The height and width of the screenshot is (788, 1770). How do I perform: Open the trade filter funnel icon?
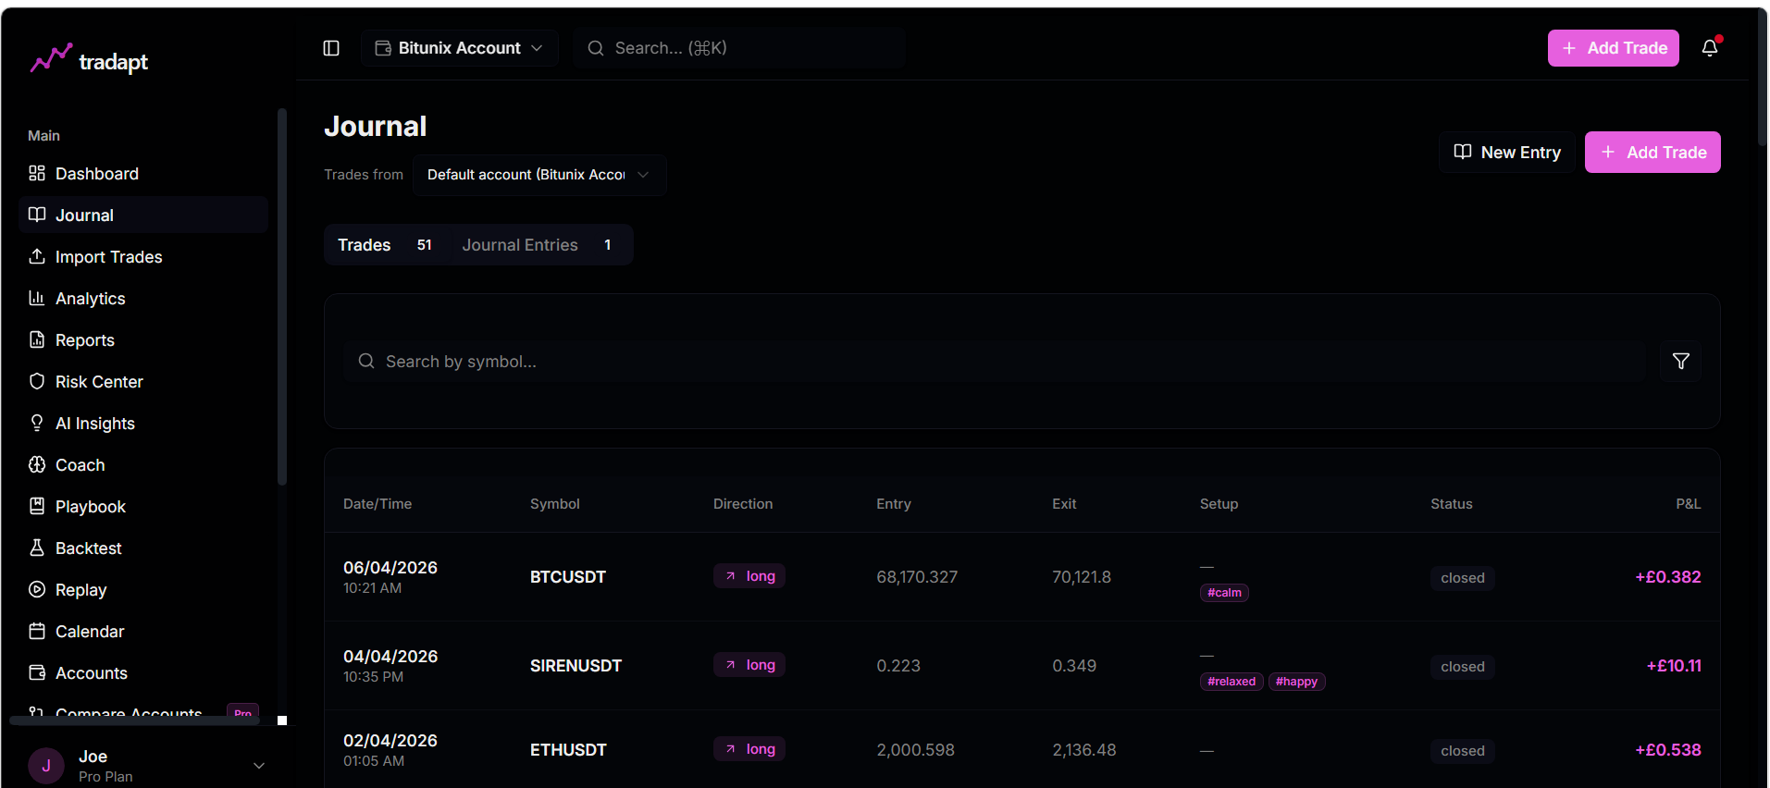[1680, 361]
